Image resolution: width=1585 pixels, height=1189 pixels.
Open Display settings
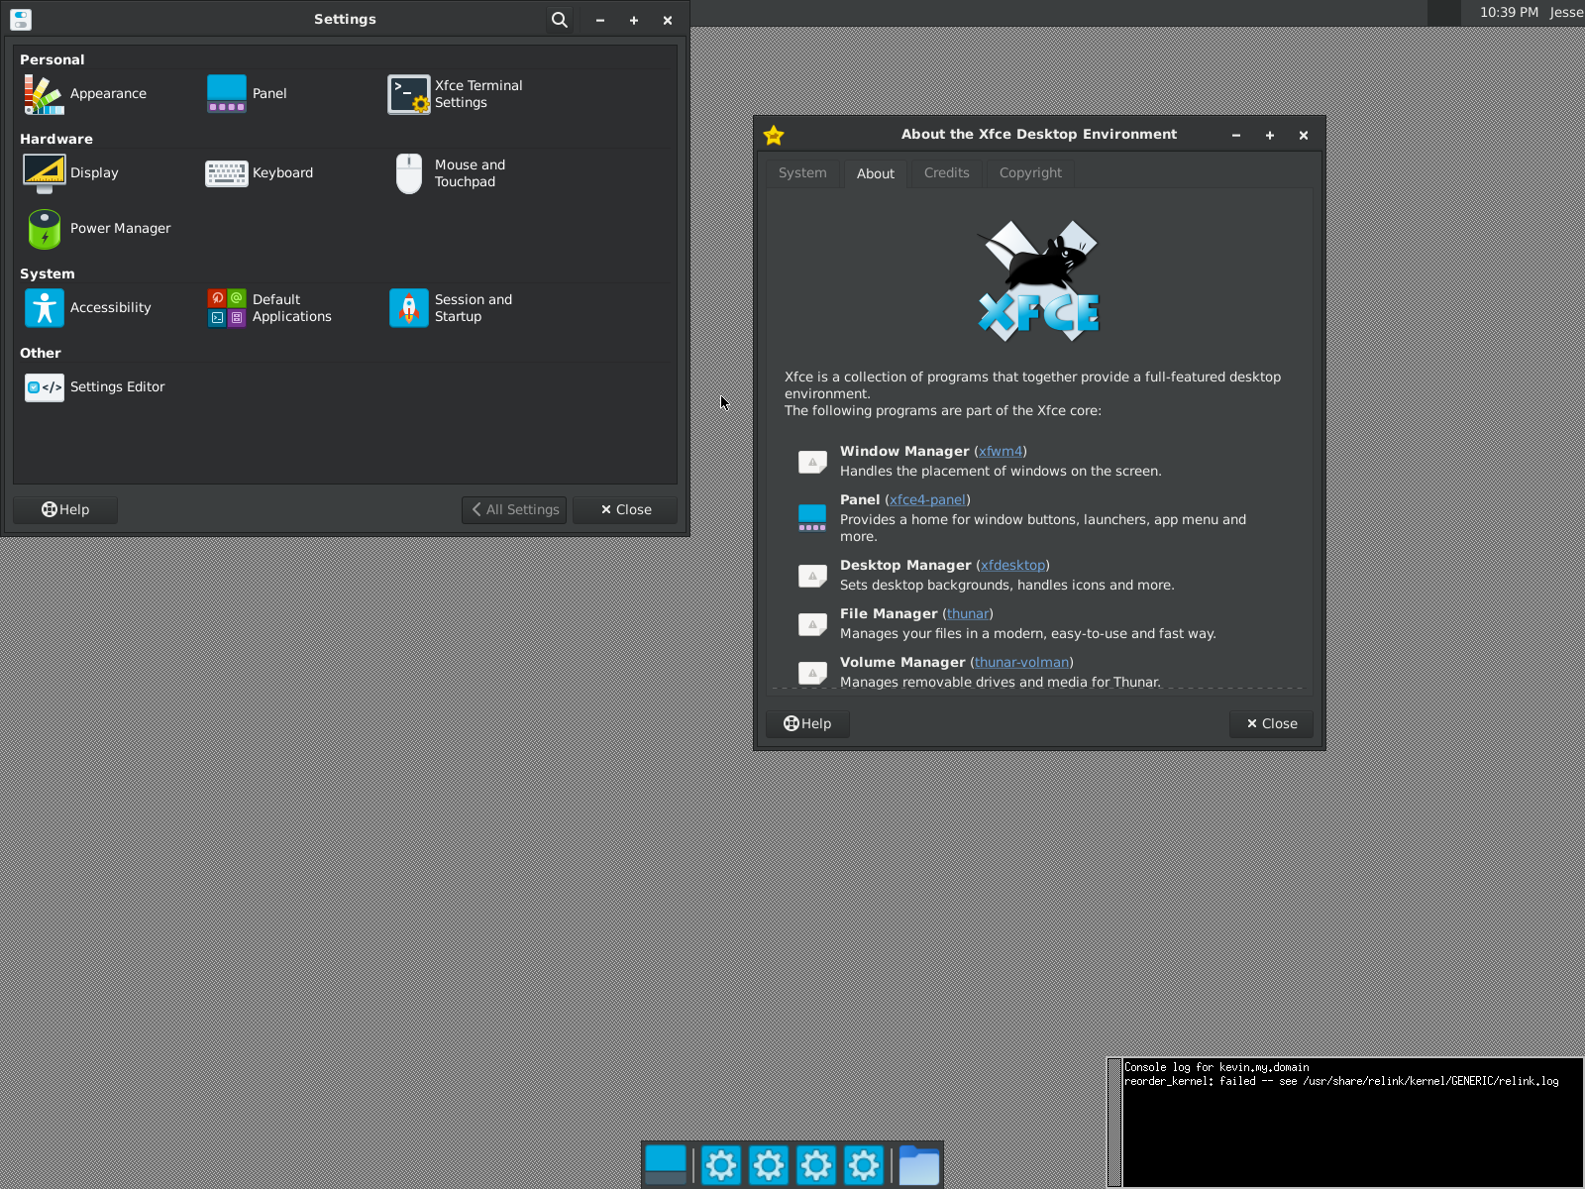click(71, 173)
